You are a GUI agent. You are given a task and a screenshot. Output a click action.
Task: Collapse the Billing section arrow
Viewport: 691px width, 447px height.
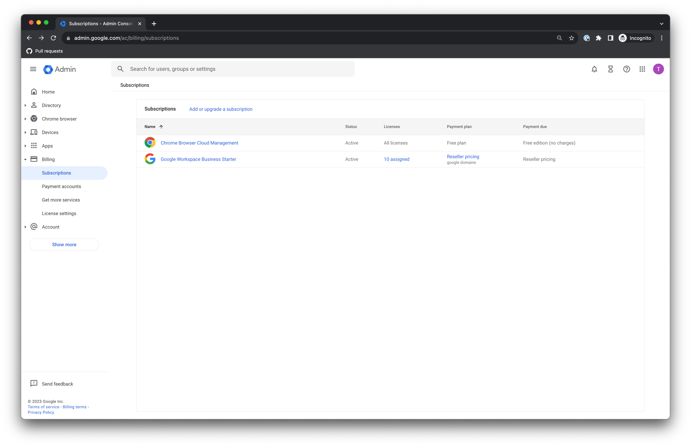(x=25, y=159)
